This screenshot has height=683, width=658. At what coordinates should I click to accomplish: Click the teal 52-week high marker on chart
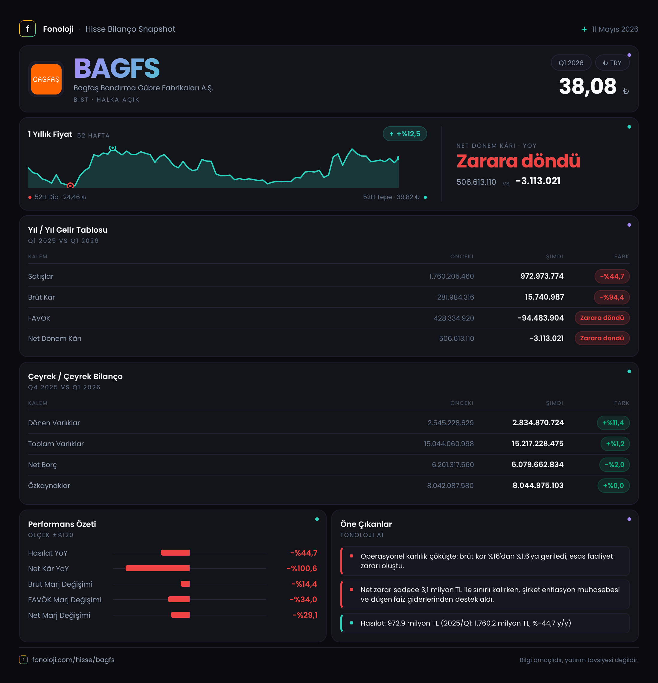[x=112, y=148]
